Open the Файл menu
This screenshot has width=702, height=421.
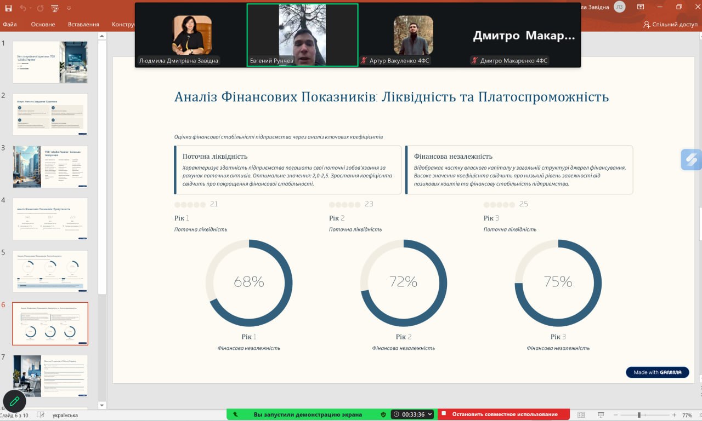(x=9, y=25)
